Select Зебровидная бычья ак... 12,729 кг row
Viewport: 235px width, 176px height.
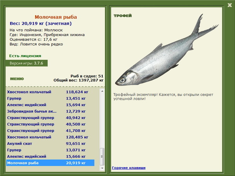(x=50, y=111)
